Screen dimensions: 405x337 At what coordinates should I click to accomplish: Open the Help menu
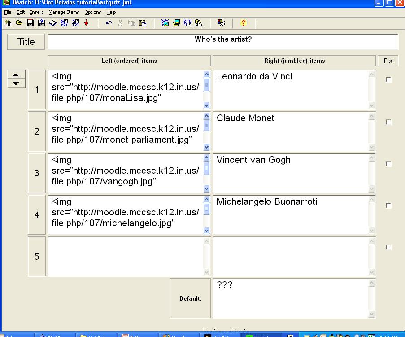coord(111,12)
